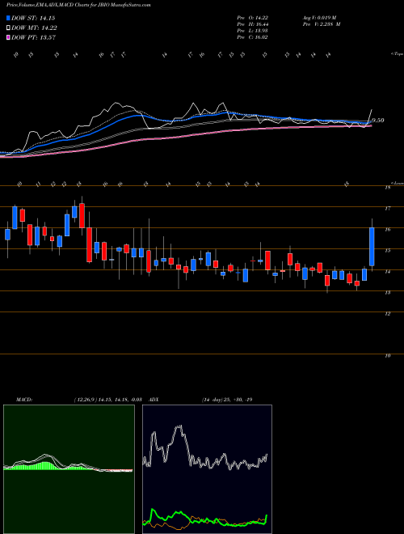404x534 pixels.
Task: Click the MACD panel title label
Action: (x=24, y=400)
